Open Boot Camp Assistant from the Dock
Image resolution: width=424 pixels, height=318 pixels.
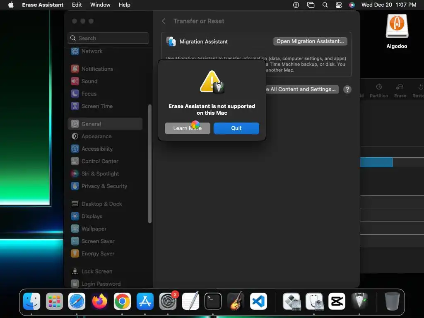[x=291, y=301]
